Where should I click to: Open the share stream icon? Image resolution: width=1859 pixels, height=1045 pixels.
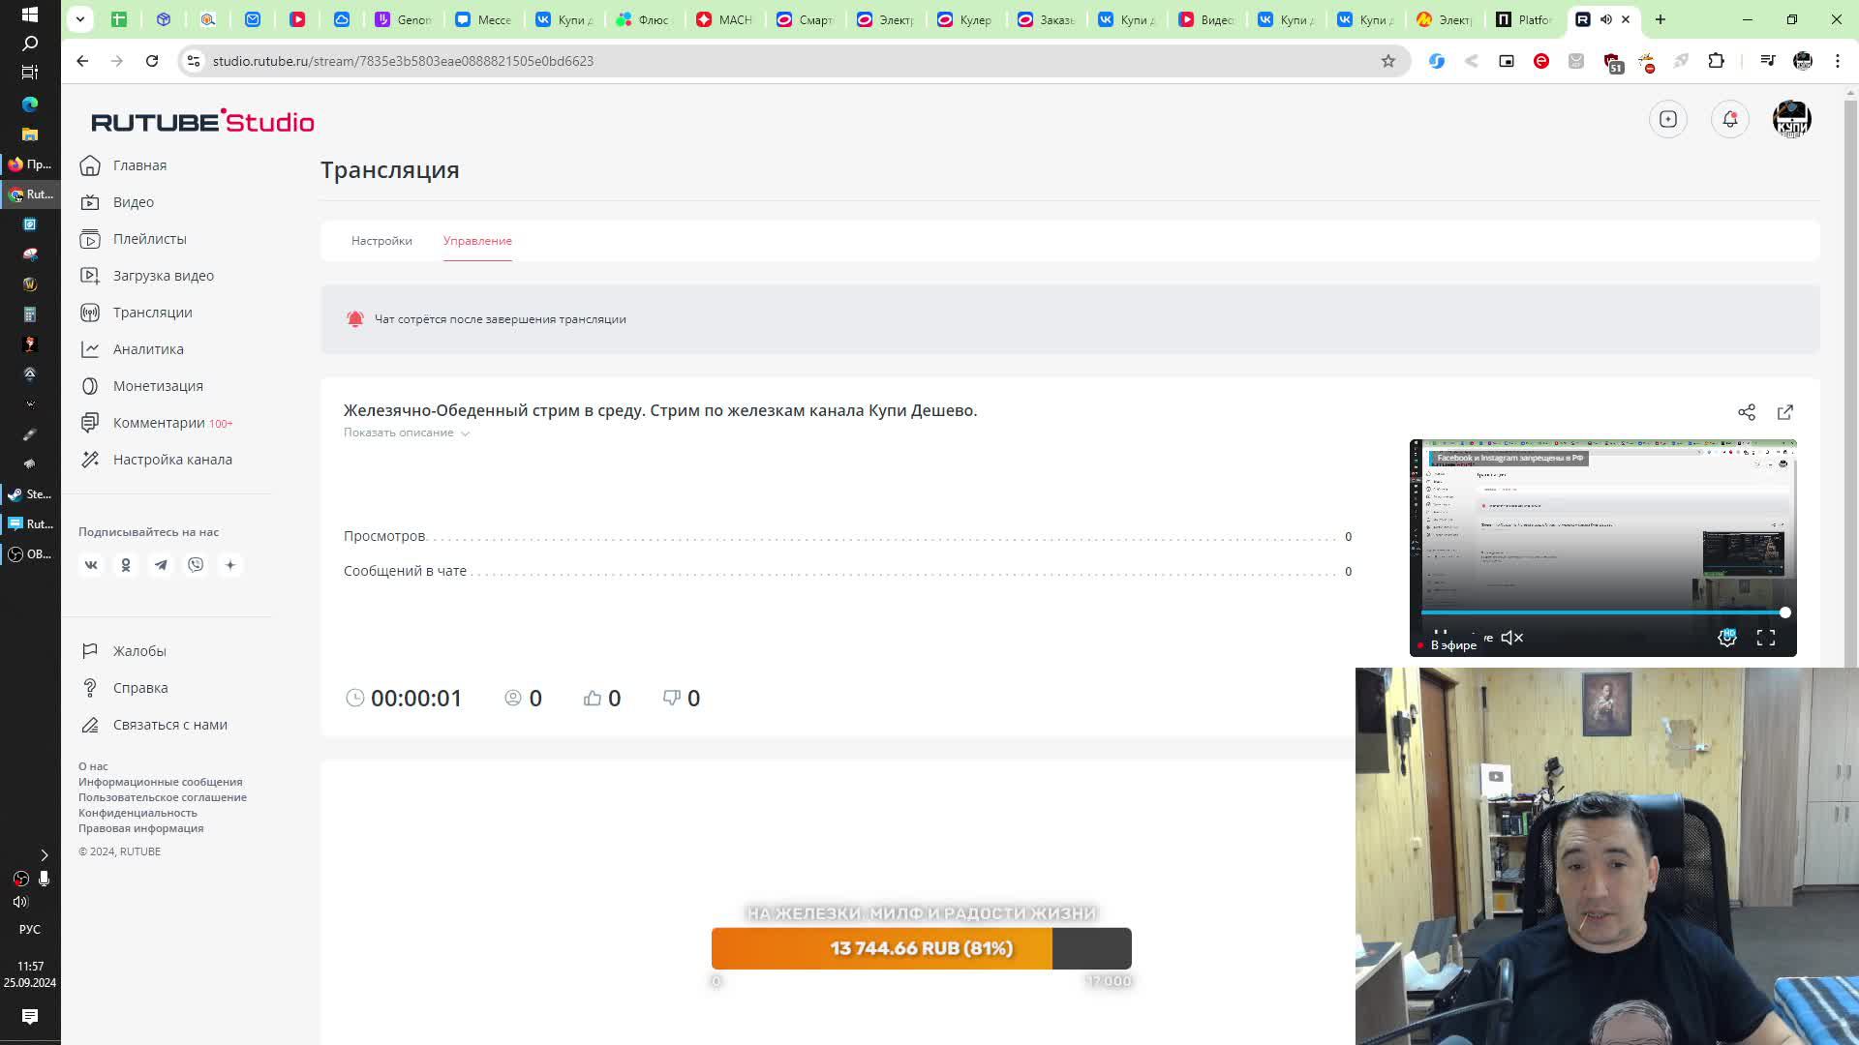(1746, 412)
